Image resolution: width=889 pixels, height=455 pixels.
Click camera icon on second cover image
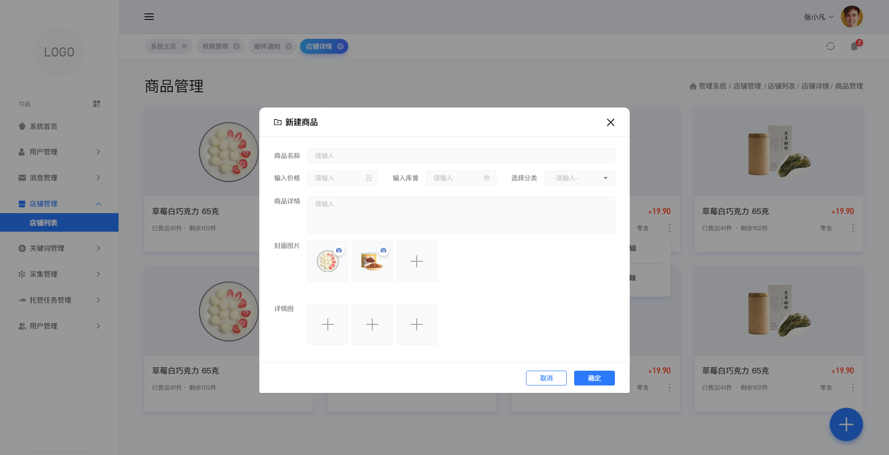pos(383,250)
